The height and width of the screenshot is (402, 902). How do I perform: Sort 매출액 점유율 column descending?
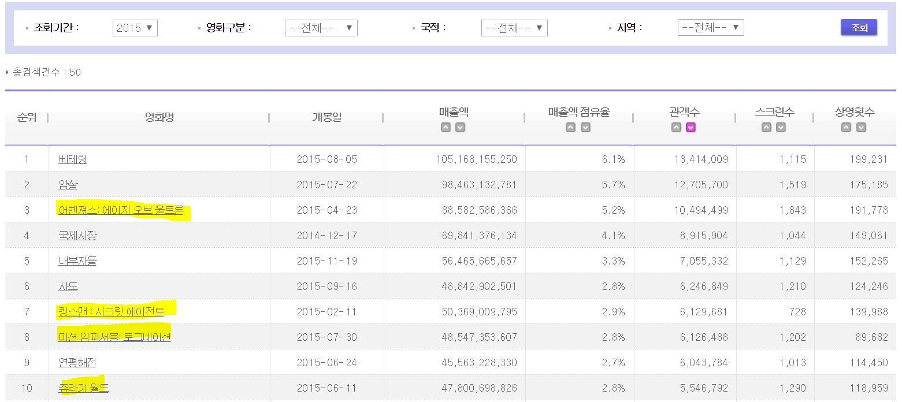585,128
